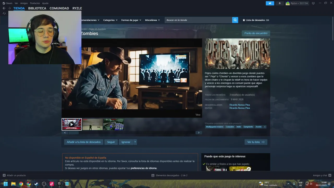This screenshot has width=334, height=188.
Task: Switch to Big Picture mode monitor icon
Action: (x=313, y=3)
